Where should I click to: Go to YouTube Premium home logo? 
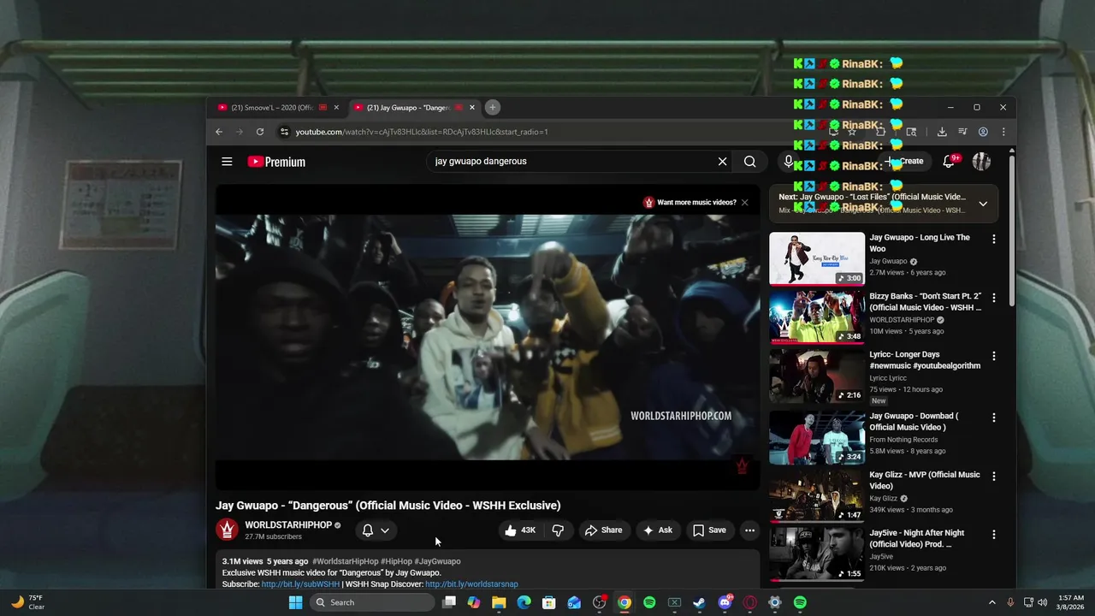tap(276, 162)
